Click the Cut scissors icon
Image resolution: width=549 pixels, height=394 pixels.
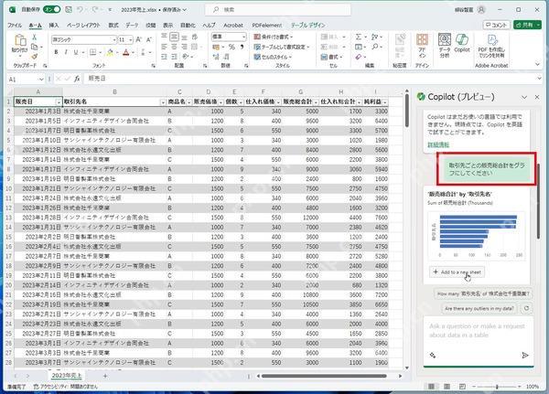click(x=35, y=37)
